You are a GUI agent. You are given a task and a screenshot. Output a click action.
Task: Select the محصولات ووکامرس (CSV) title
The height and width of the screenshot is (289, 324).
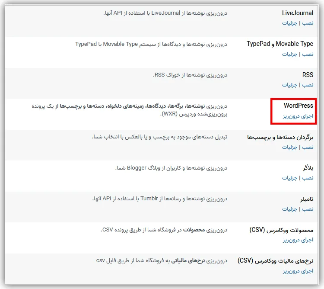point(281,230)
